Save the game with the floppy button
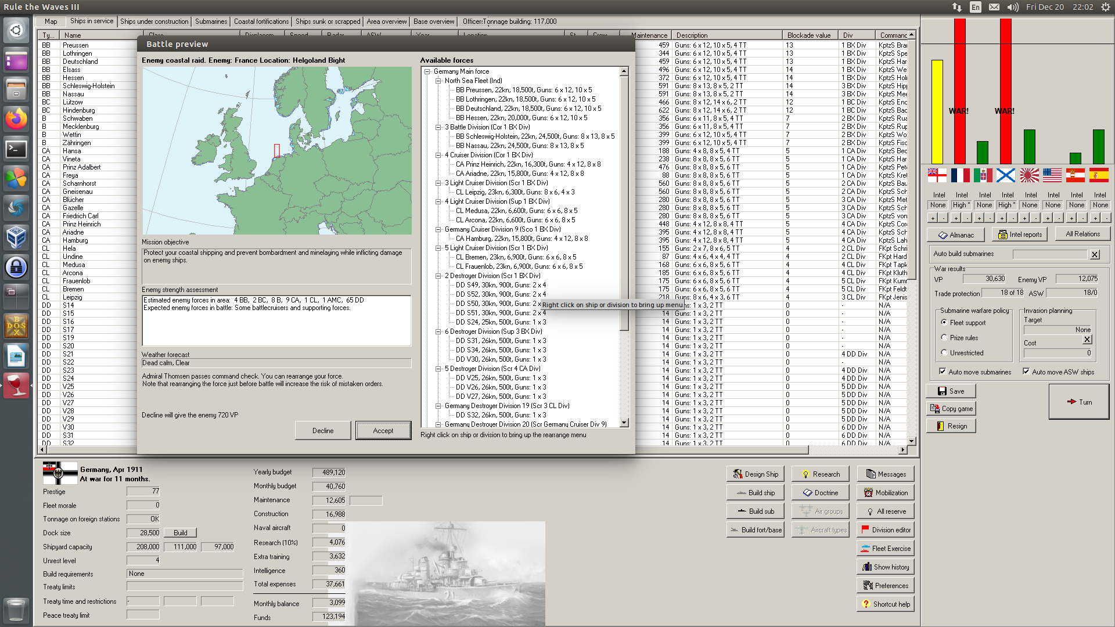Viewport: 1115px width, 627px height. (951, 391)
